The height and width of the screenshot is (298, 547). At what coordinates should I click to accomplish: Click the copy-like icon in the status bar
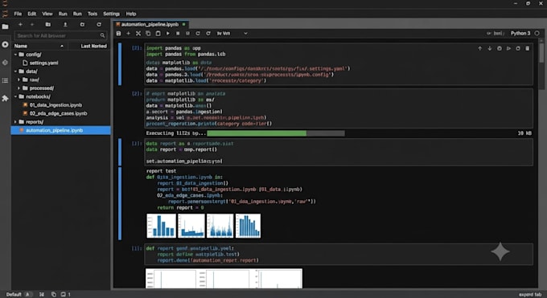point(53,295)
